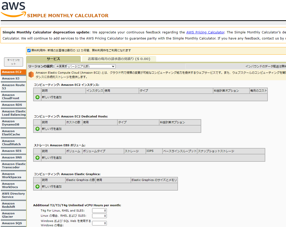286x227 pixels.
Task: Click the ベースラインスループット column header
Action: [x=180, y=151]
